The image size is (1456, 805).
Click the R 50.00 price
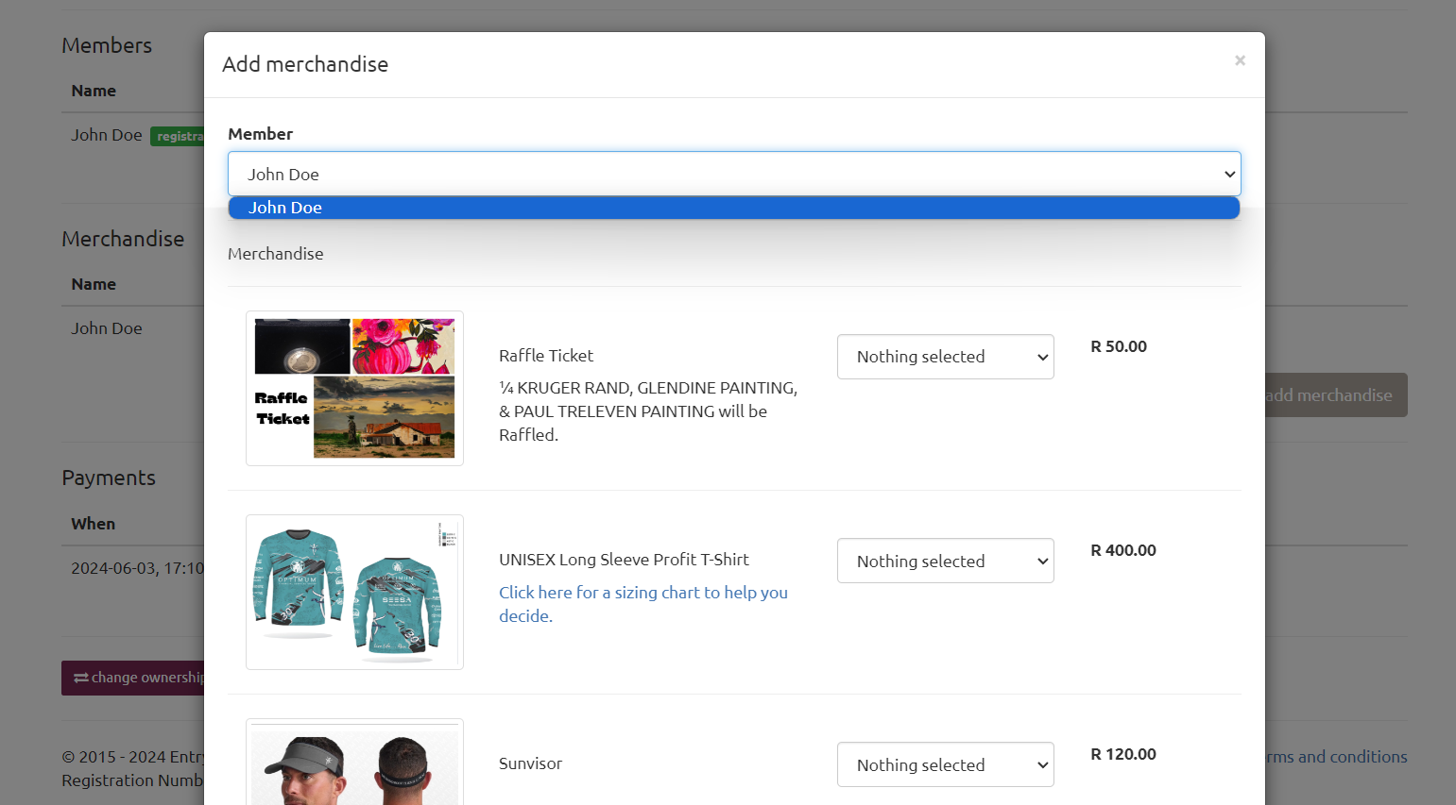(1119, 346)
